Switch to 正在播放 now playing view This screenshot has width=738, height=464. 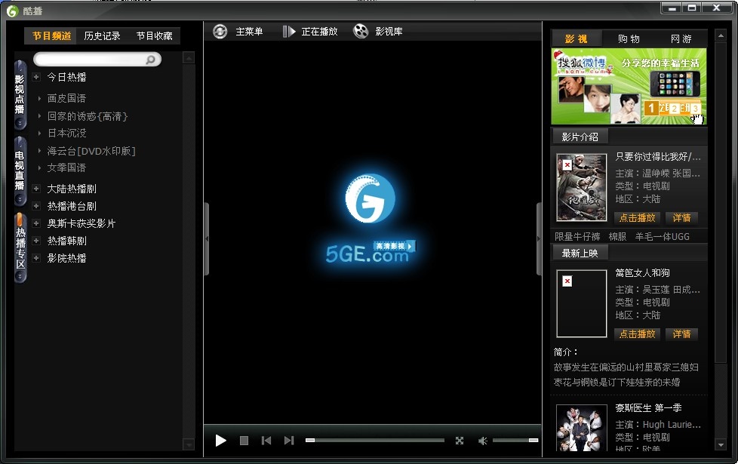[310, 32]
